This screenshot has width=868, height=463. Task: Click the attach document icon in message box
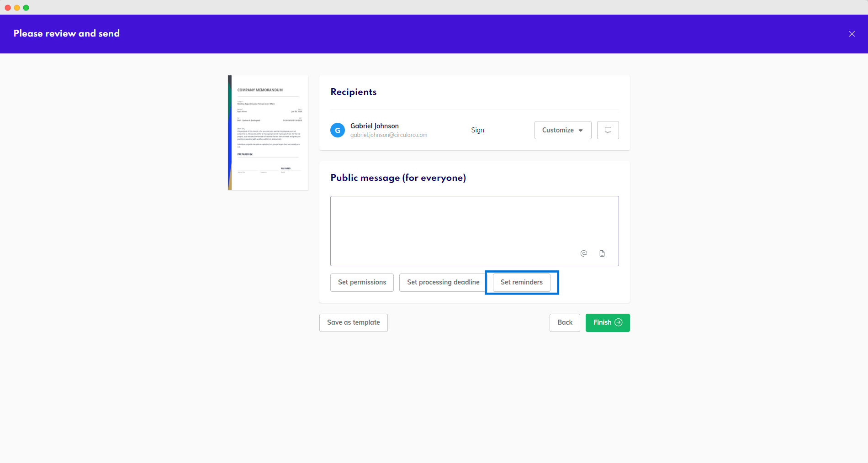(x=602, y=253)
